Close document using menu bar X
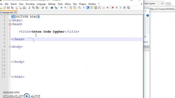 142,4
